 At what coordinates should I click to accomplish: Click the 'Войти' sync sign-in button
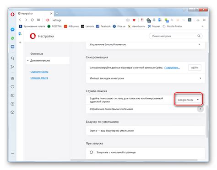click(195, 68)
